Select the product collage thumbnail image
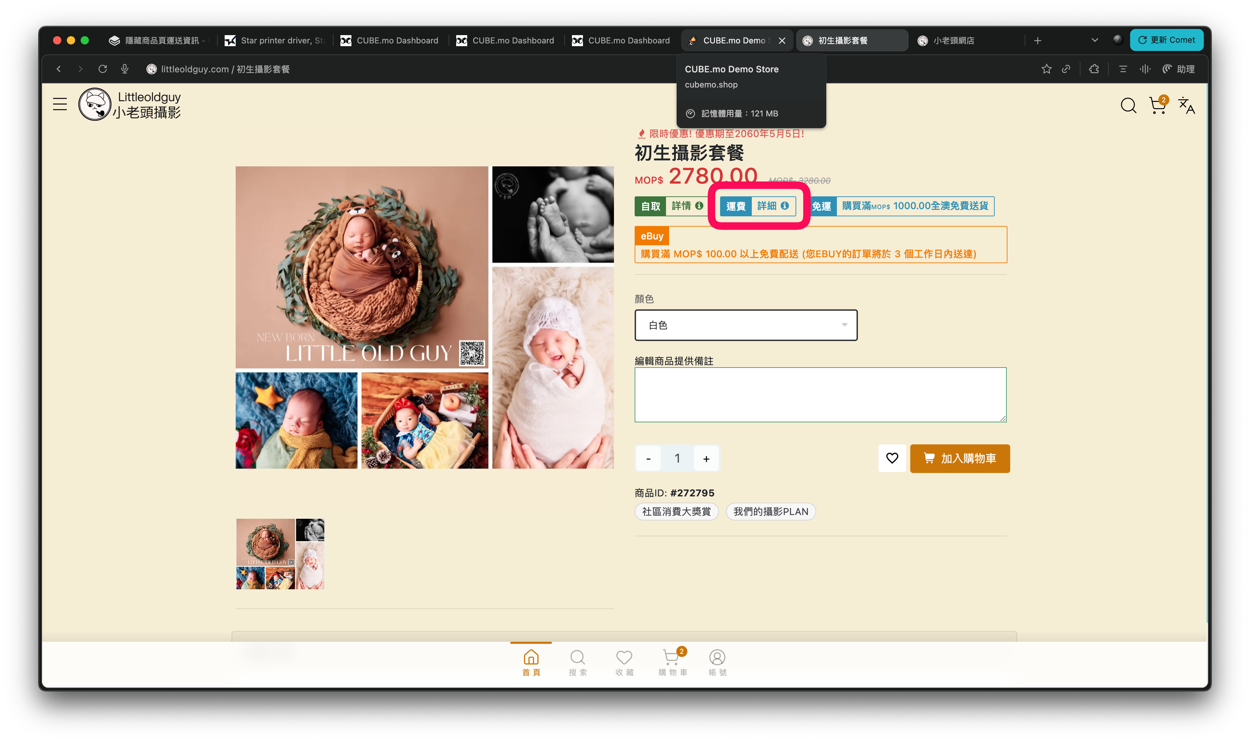1250x742 pixels. coord(280,554)
